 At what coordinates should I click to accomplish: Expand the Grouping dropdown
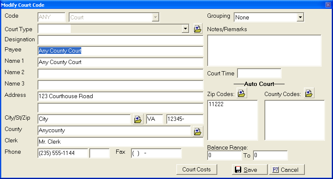pyautogui.click(x=300, y=17)
